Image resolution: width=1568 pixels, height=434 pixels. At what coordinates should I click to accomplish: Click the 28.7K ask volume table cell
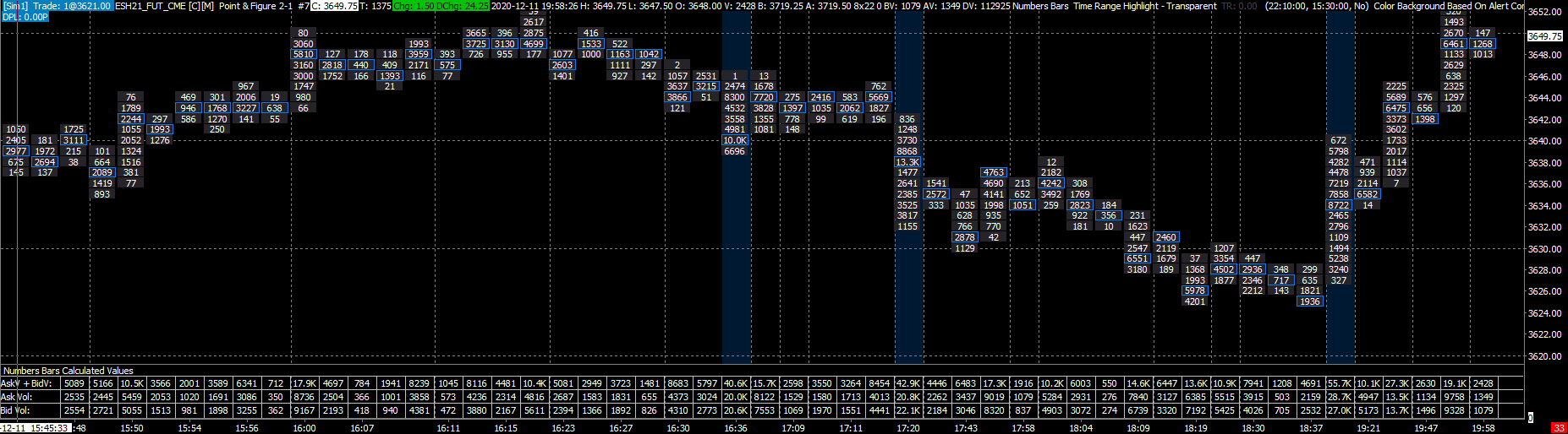point(1339,397)
